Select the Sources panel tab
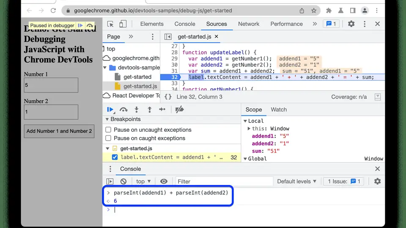Viewport: 406px width, 228px height. pos(217,24)
